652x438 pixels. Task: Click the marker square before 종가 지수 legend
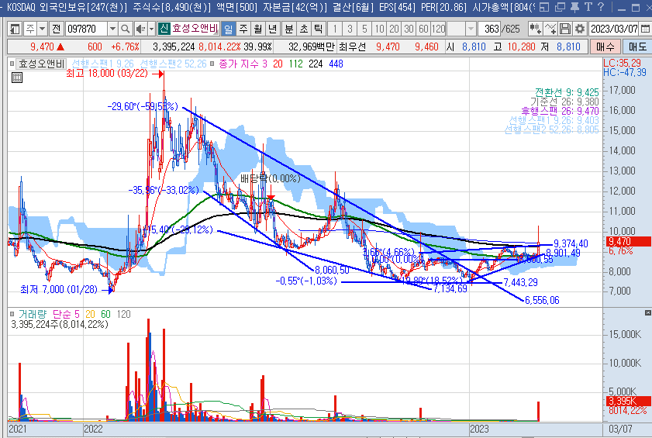212,64
